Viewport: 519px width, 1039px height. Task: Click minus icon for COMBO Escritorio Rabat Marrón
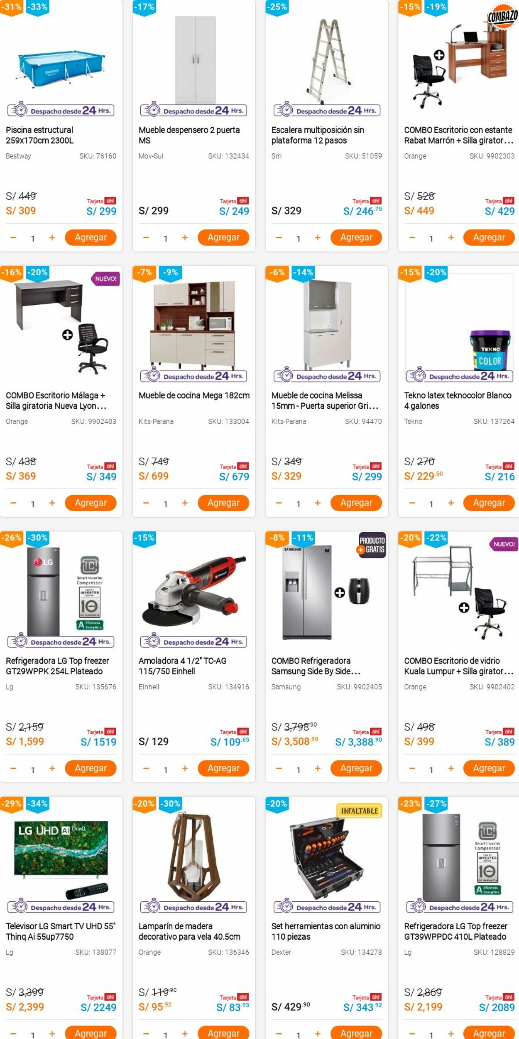tap(412, 237)
